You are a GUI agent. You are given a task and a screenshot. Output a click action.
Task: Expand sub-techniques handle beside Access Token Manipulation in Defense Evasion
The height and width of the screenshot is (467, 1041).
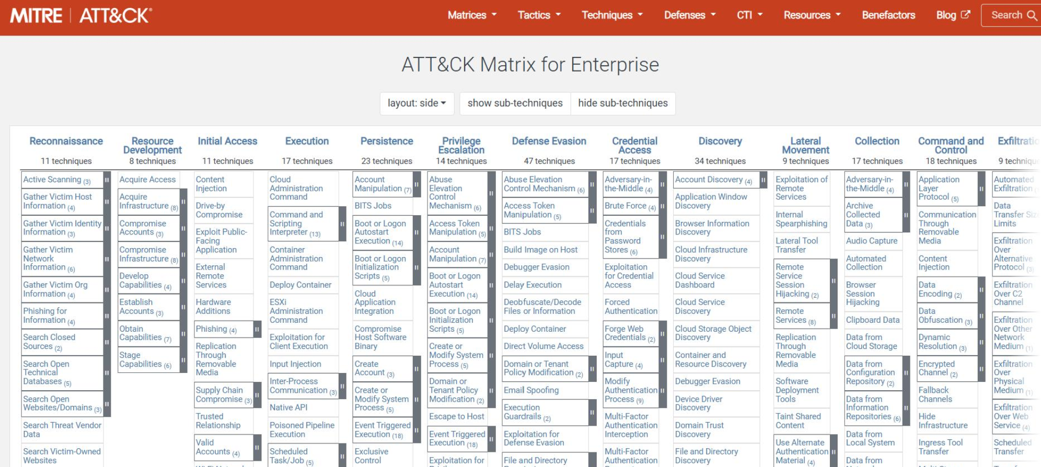592,211
